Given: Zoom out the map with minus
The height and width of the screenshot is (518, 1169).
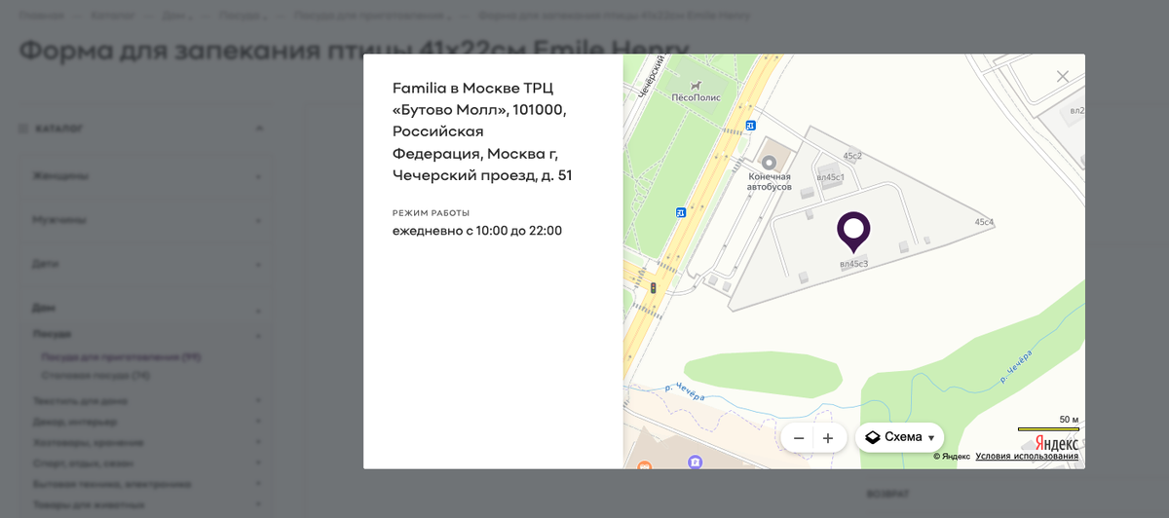Looking at the screenshot, I should click(799, 438).
